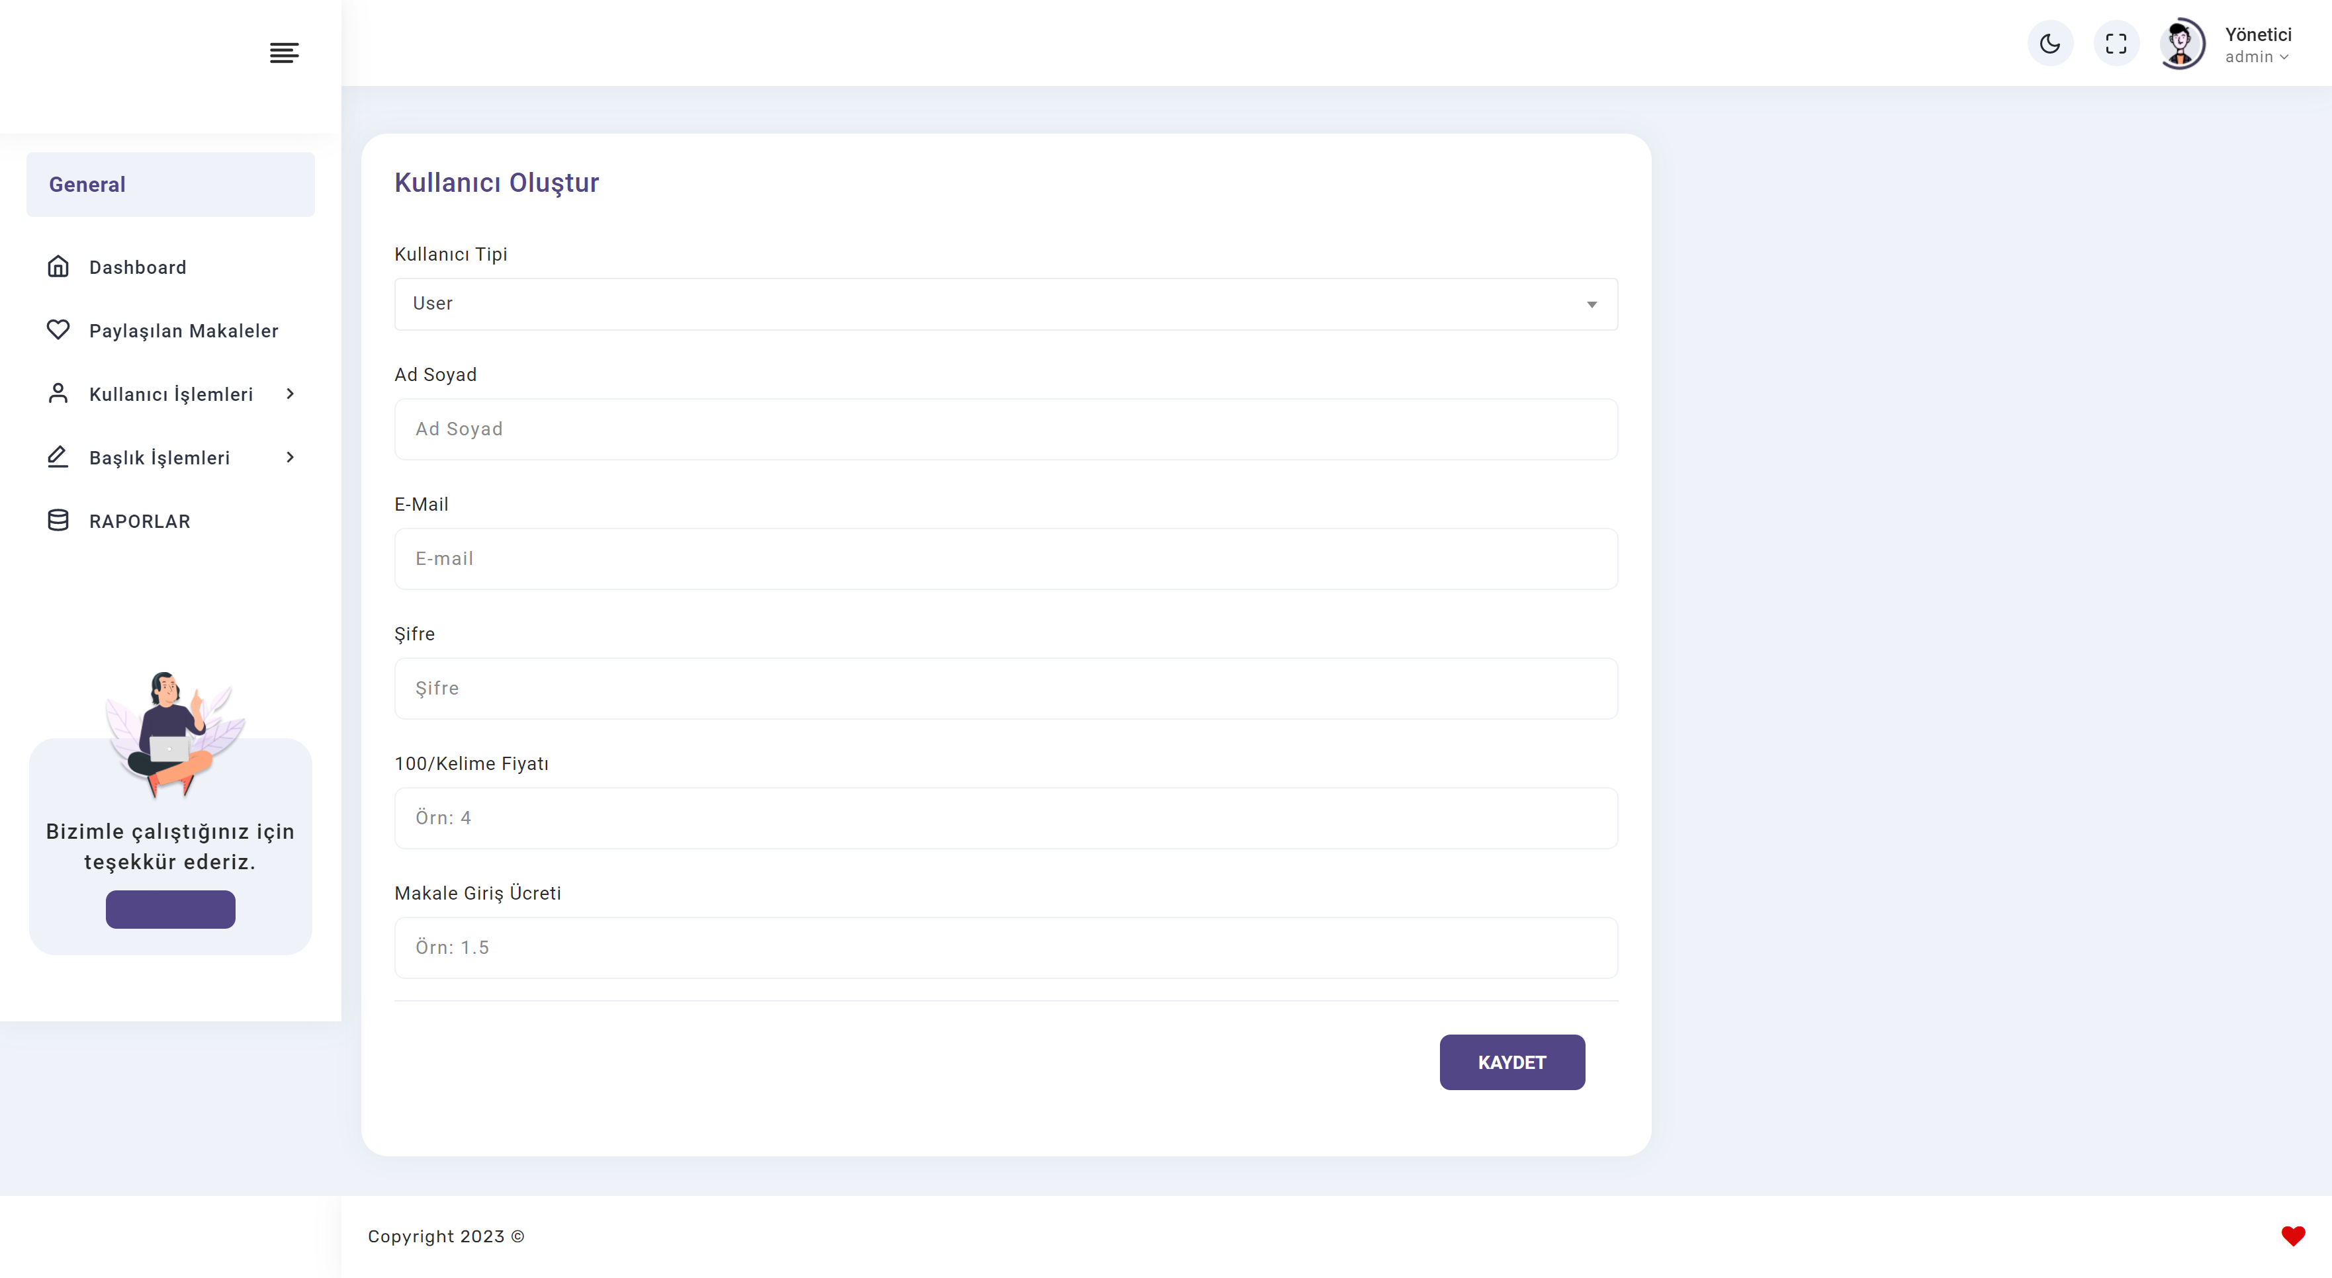Click the purple button under the thank-you message

pos(170,909)
